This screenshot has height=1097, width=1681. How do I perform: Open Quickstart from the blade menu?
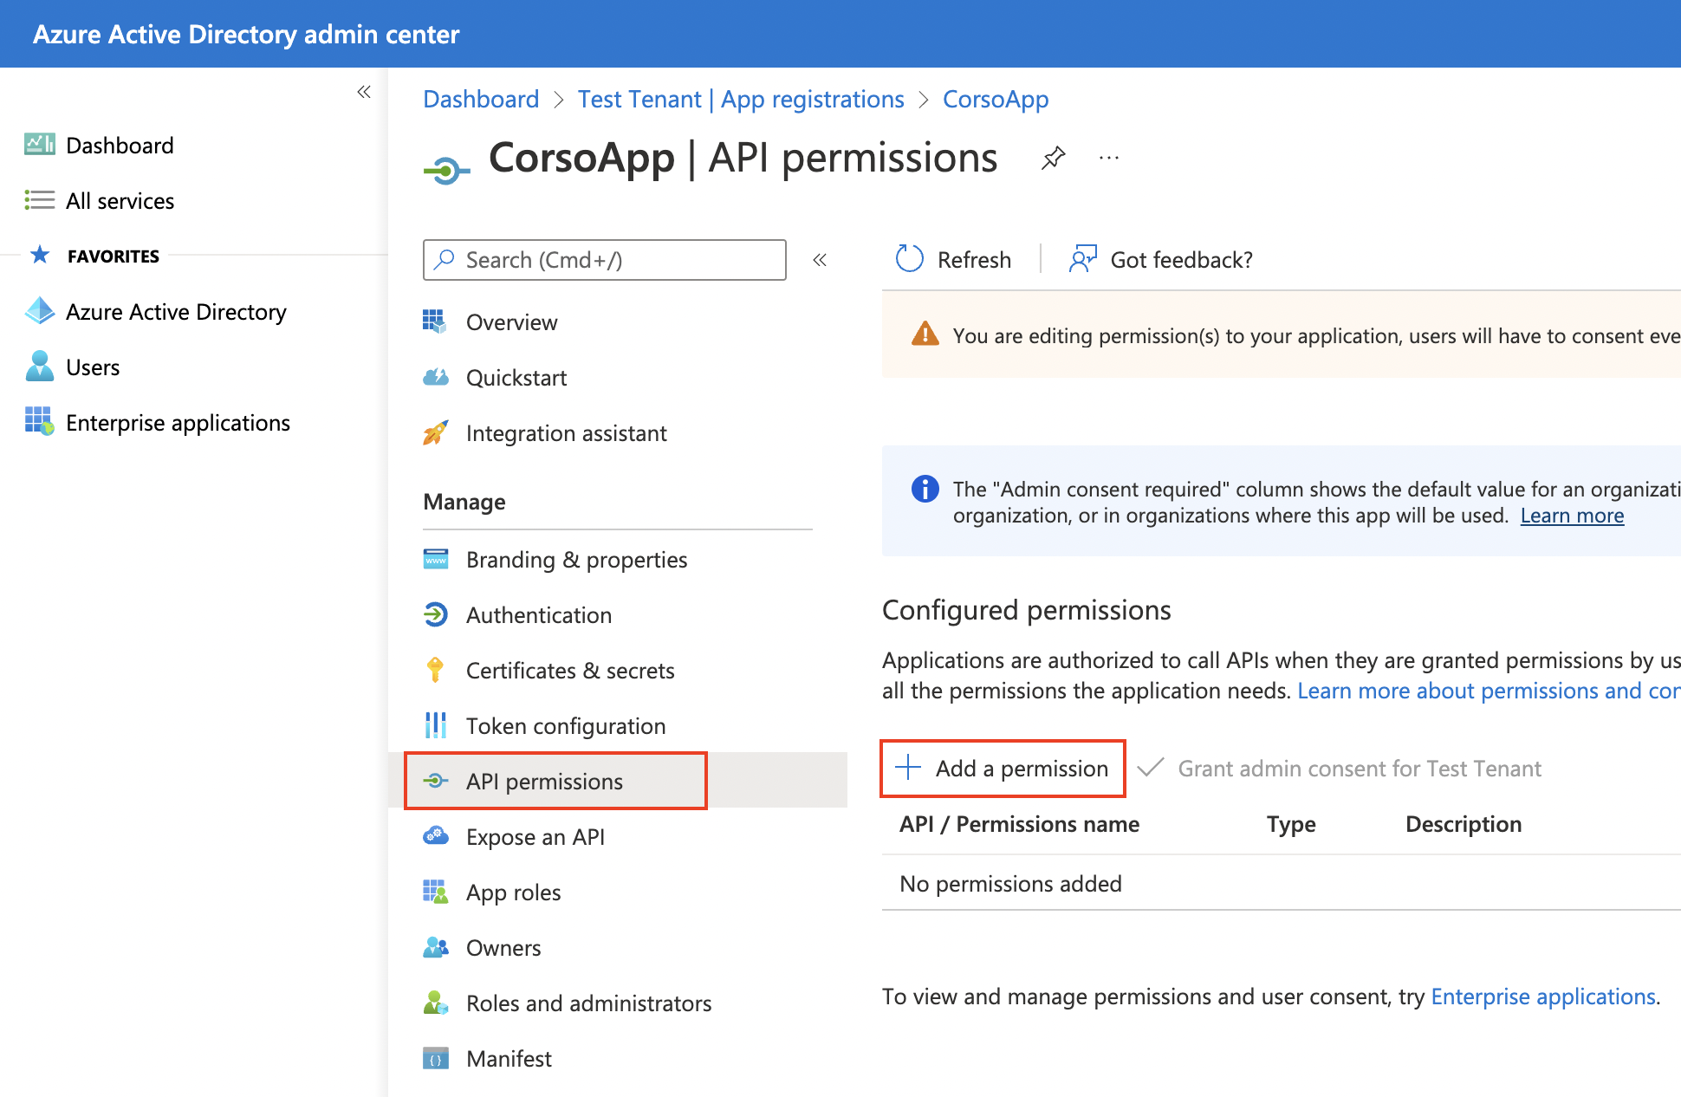516,377
